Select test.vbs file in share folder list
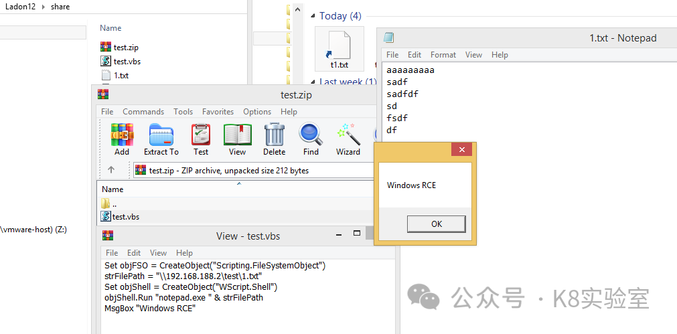 pyautogui.click(x=127, y=62)
